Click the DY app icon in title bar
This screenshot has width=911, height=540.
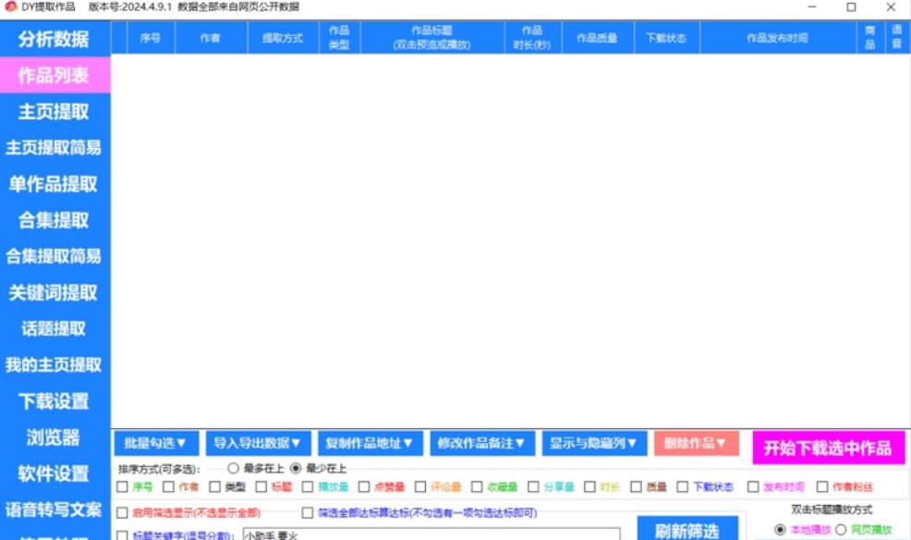[10, 7]
